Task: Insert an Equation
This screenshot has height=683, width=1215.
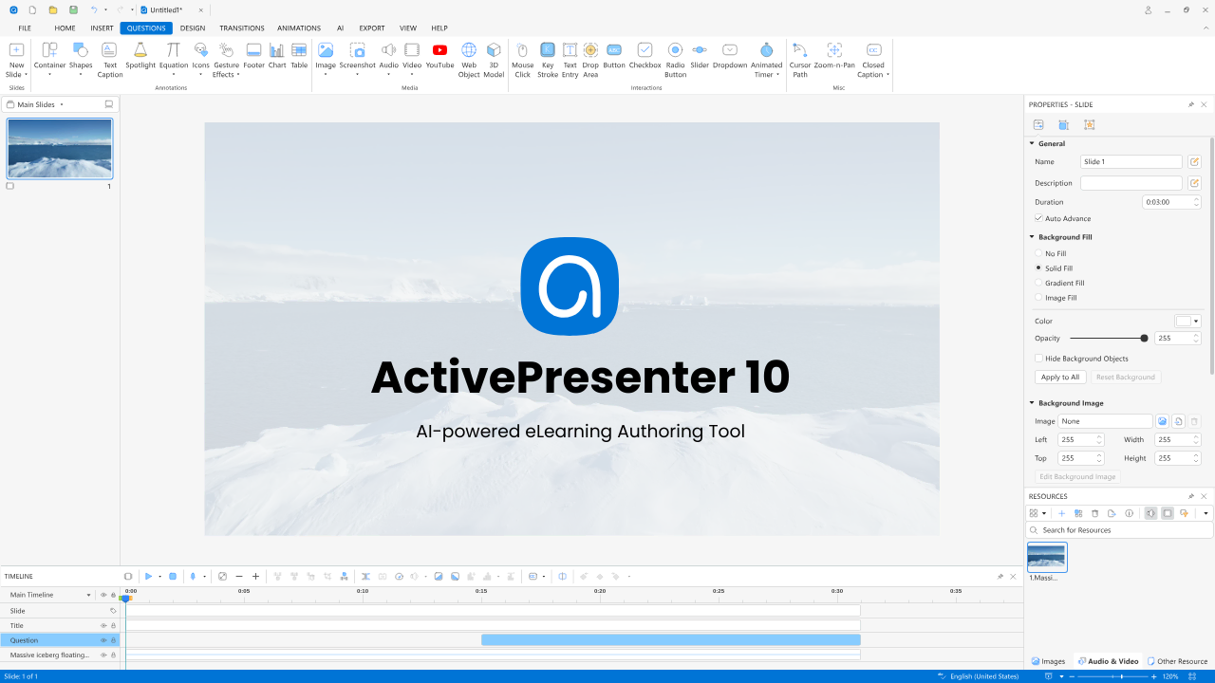Action: [173, 59]
